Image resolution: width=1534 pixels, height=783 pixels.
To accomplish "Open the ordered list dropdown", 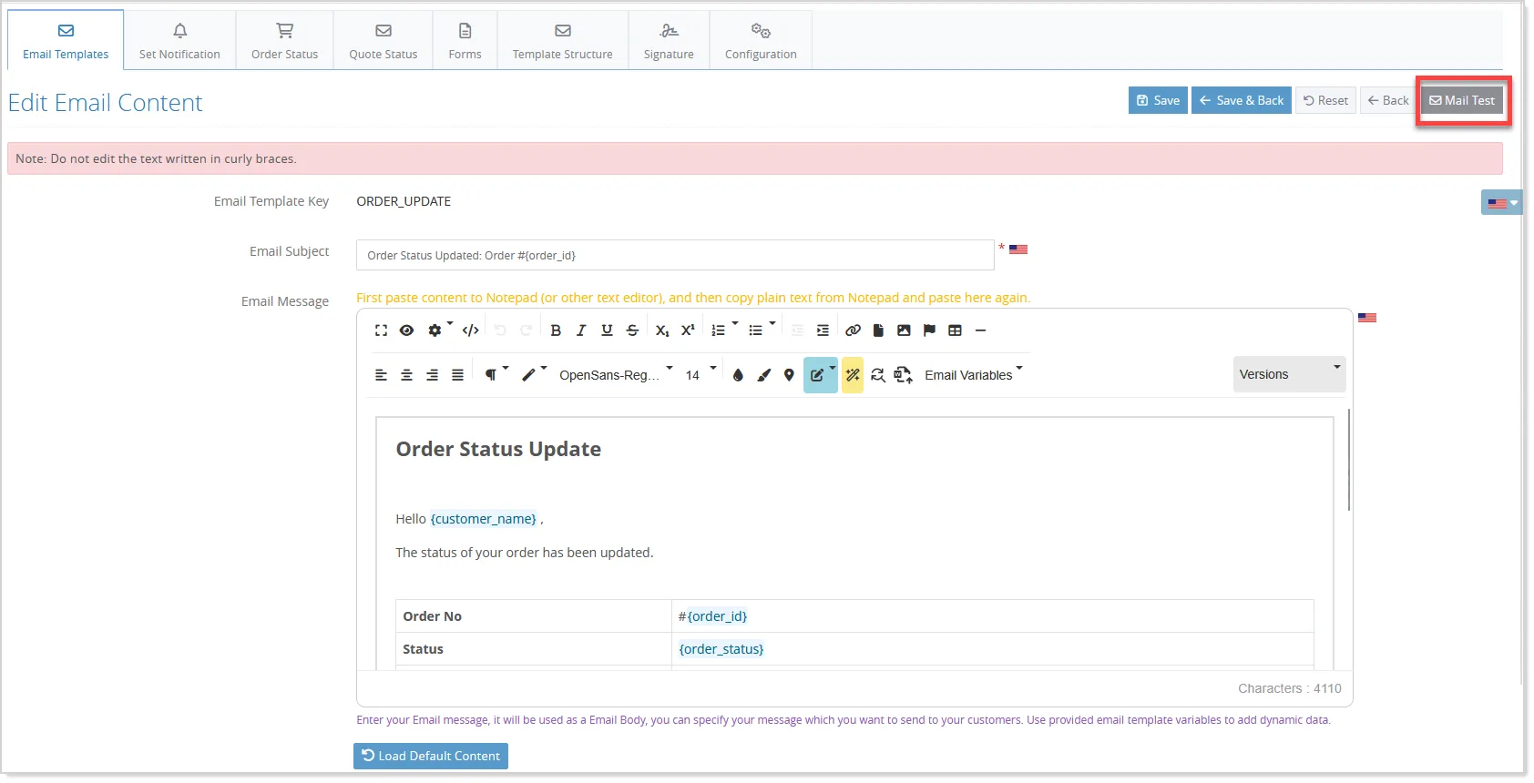I will coord(723,330).
